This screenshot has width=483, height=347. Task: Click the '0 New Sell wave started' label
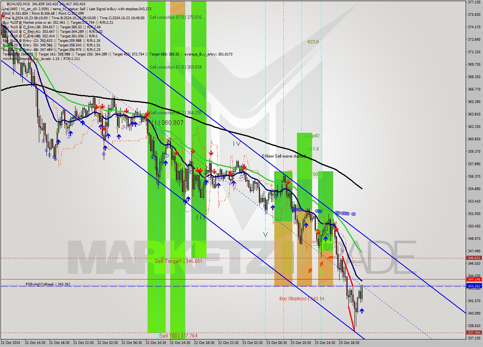point(284,156)
